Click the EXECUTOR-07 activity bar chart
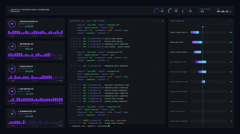Image resolution: width=240 pixels, height=134 pixels. (35, 77)
